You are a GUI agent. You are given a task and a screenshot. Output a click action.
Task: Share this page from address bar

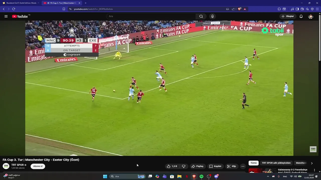point(233,9)
